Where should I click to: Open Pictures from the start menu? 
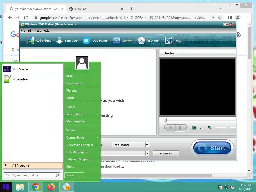click(72, 91)
